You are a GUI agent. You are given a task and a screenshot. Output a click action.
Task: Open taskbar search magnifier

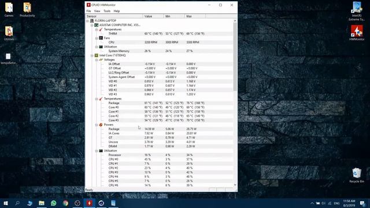17,203
